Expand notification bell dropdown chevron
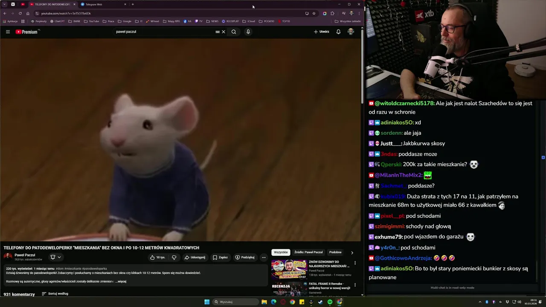The image size is (546, 307). pos(59,257)
